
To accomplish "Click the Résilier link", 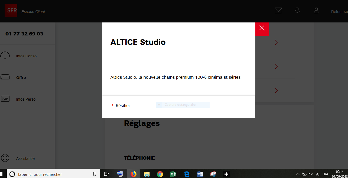I will [123, 106].
